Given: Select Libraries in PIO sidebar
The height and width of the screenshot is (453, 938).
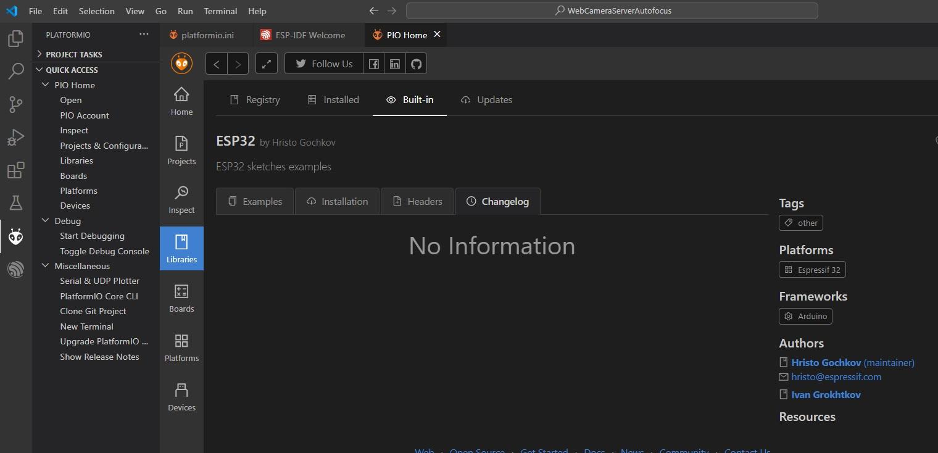Looking at the screenshot, I should pos(181,248).
